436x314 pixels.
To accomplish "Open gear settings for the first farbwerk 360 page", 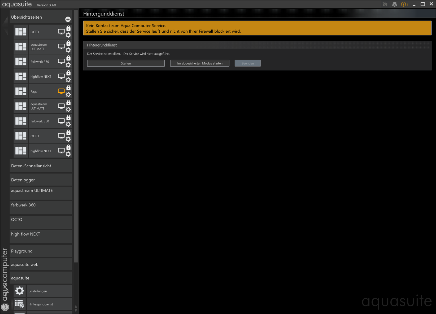I will (x=68, y=65).
